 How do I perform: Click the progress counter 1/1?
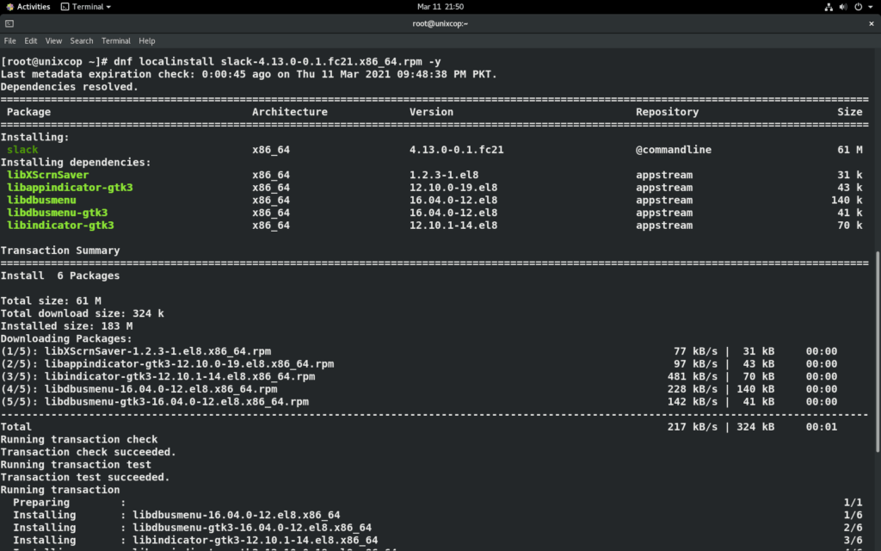853,502
